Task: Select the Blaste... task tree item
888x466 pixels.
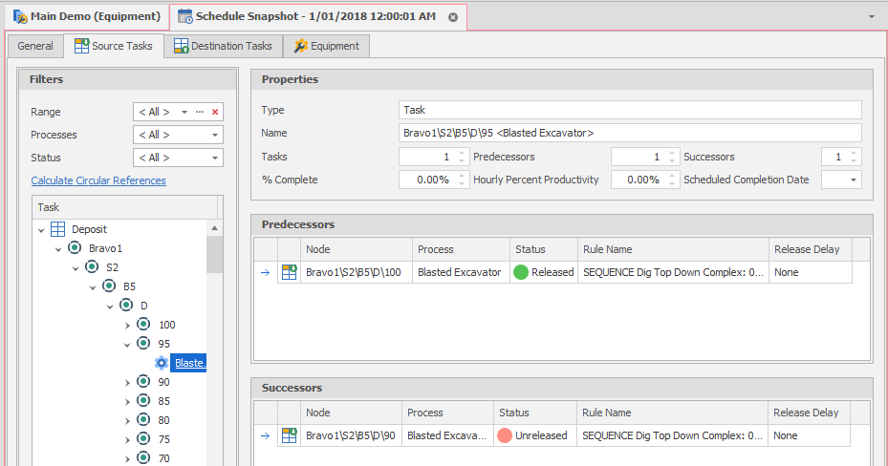Action: pyautogui.click(x=188, y=363)
